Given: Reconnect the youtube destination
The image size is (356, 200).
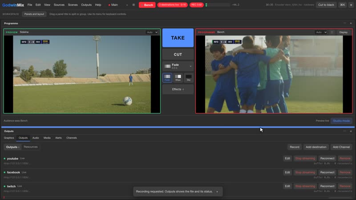Looking at the screenshot, I should pos(327,158).
